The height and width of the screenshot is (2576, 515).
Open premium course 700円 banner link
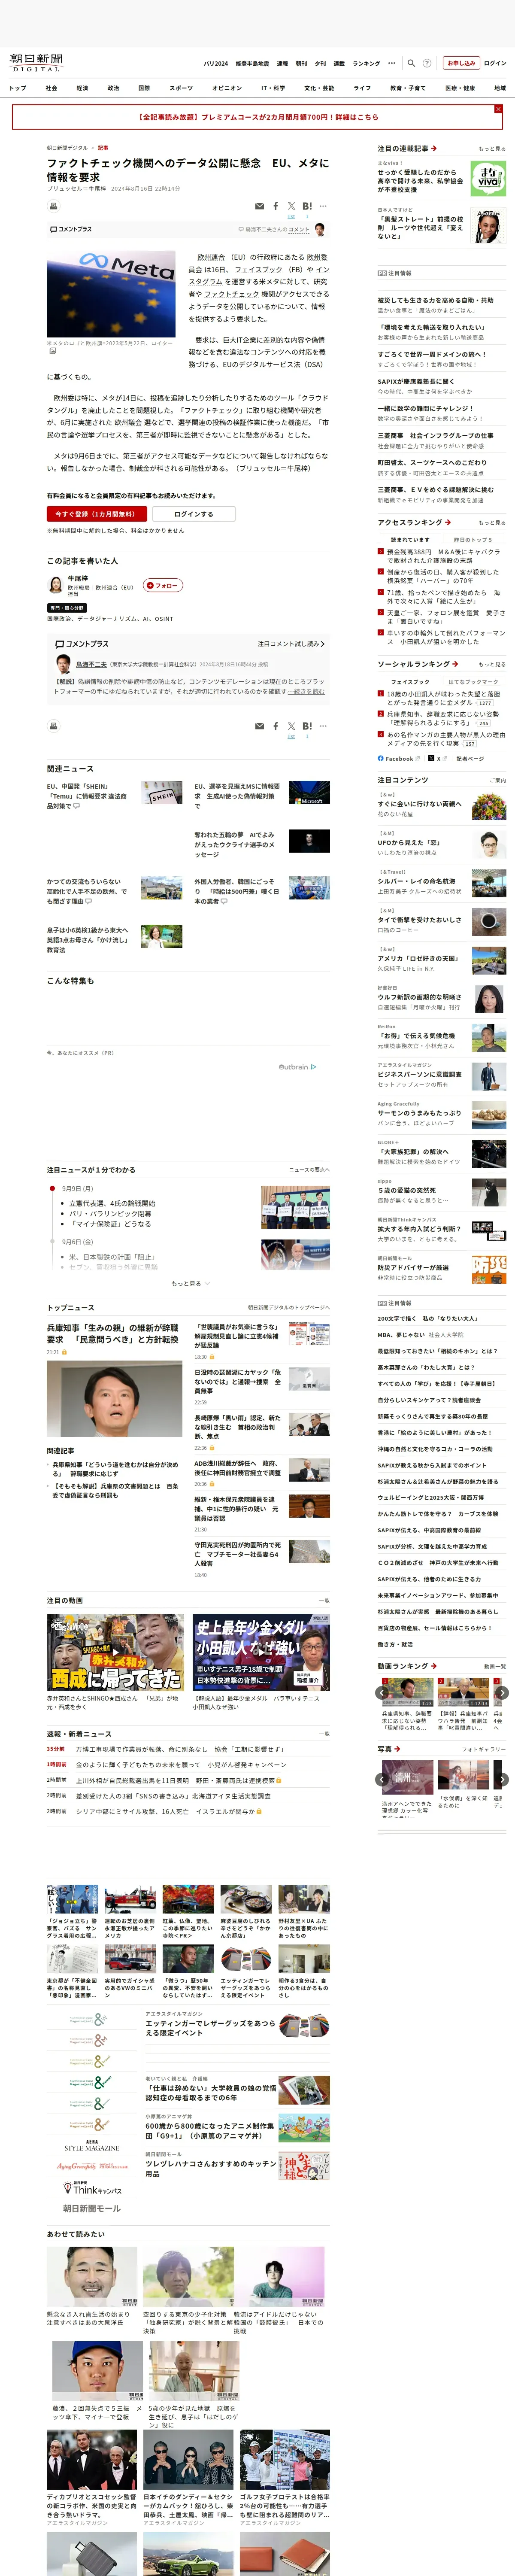pos(258,117)
